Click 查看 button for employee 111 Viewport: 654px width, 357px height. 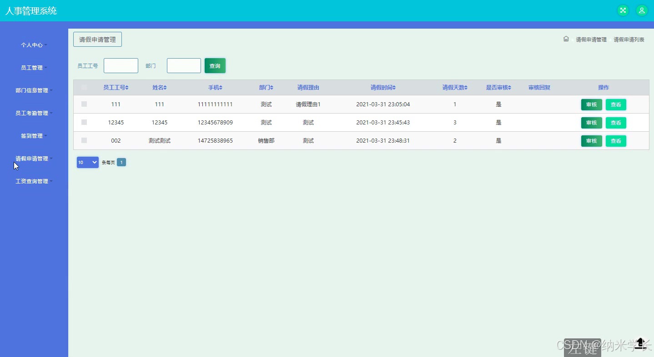click(616, 104)
